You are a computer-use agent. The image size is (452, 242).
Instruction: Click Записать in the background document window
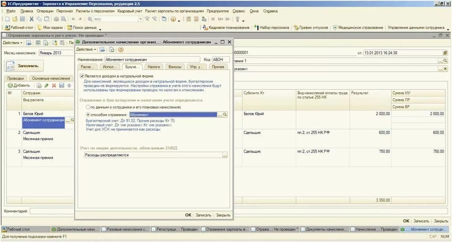pyautogui.click(x=421, y=221)
